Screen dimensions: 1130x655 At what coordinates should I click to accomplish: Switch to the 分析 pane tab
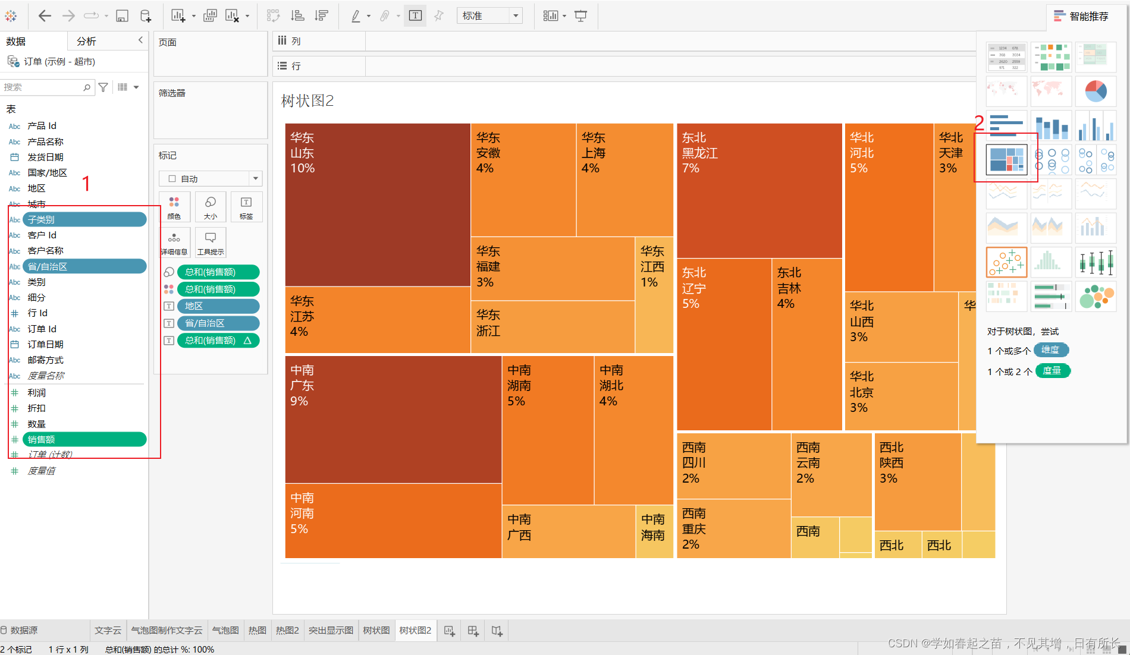pyautogui.click(x=86, y=41)
